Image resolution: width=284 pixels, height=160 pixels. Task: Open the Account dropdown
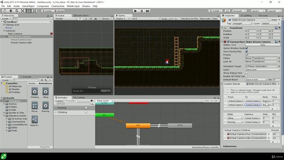click(239, 11)
